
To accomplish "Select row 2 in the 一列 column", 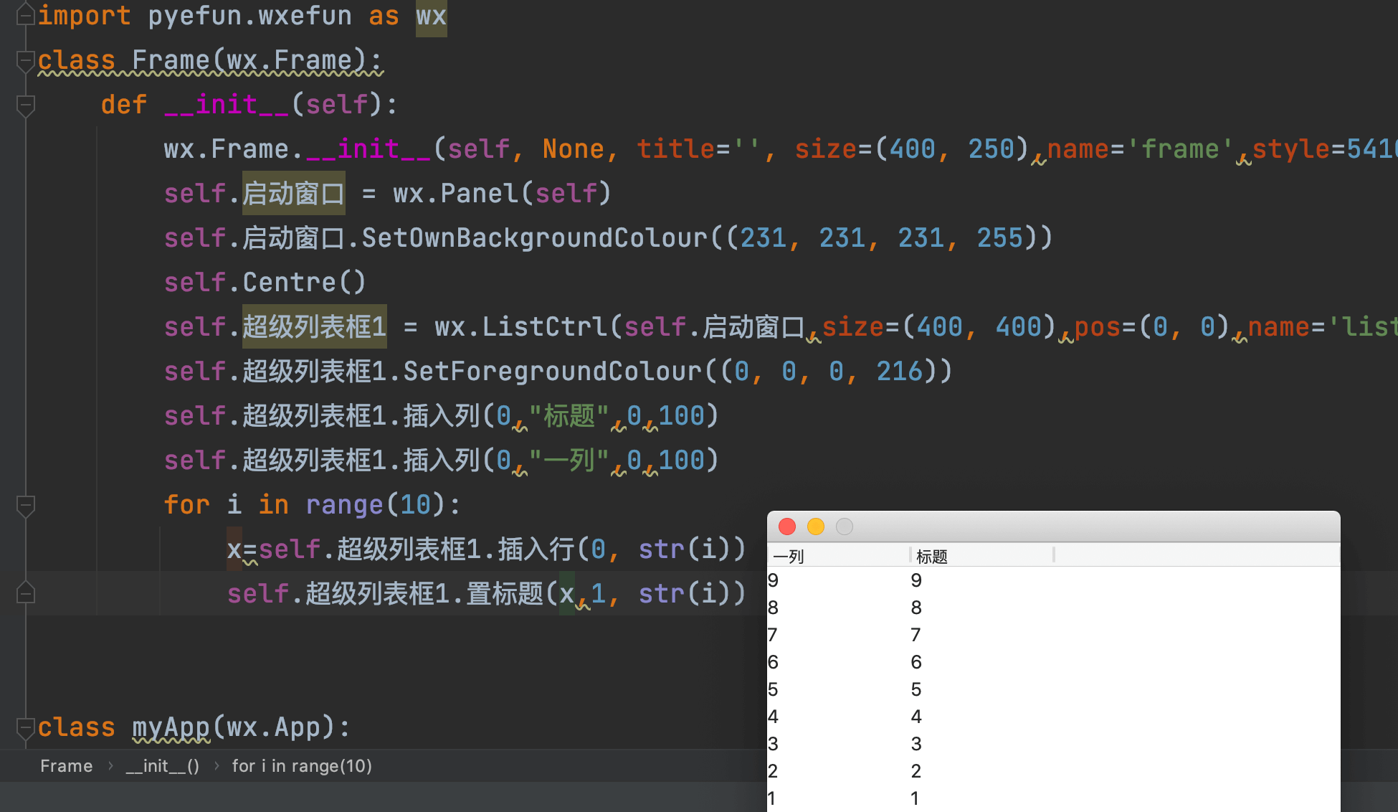I will (x=773, y=771).
